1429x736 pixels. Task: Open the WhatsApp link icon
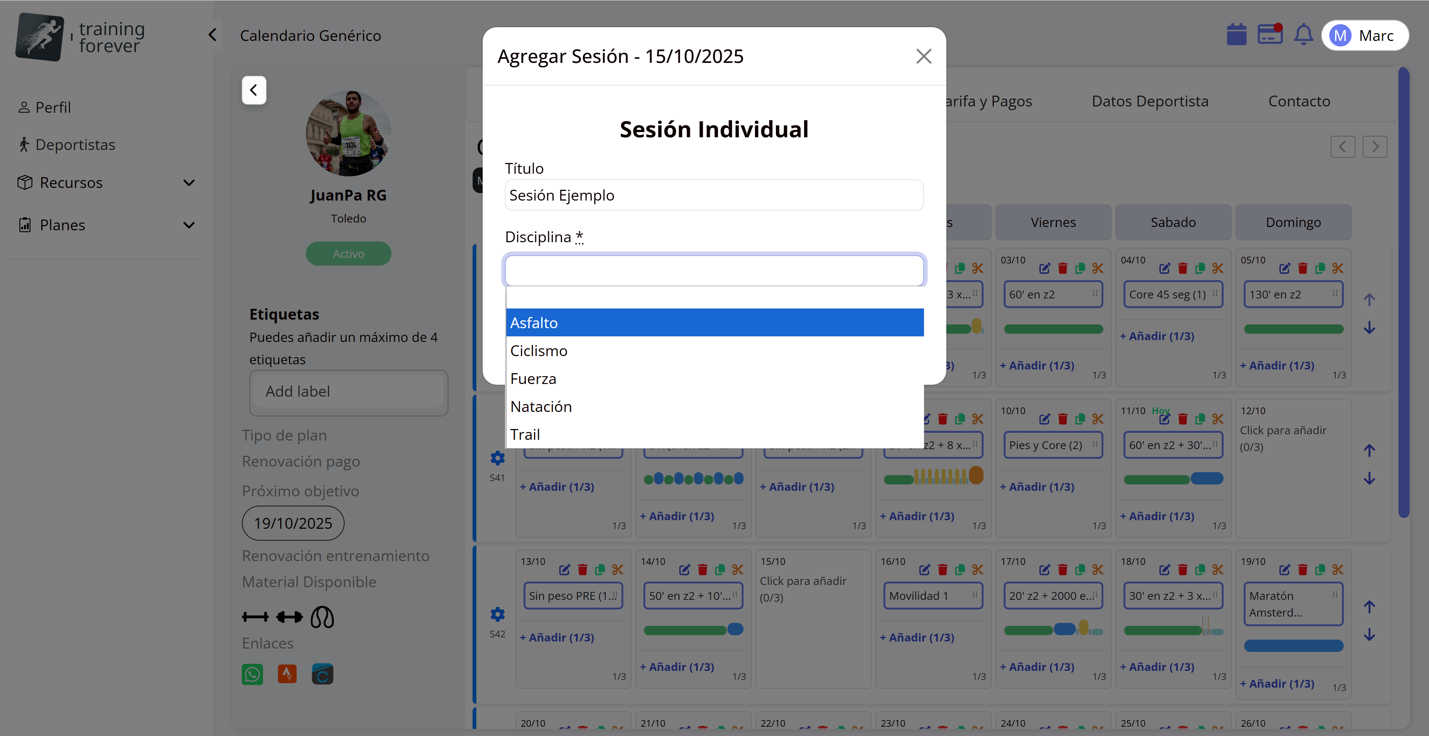[252, 675]
